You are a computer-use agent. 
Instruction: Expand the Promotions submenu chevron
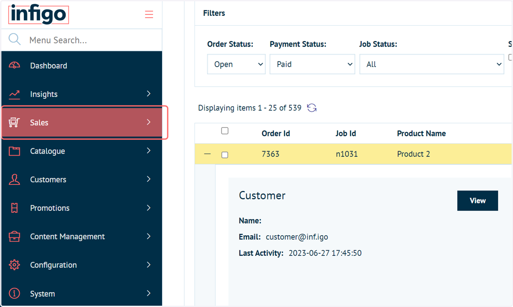[149, 208]
